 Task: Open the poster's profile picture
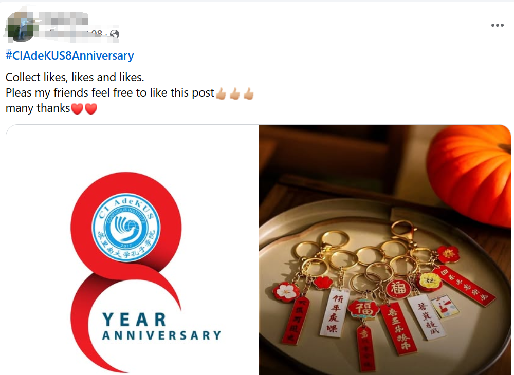click(x=21, y=27)
